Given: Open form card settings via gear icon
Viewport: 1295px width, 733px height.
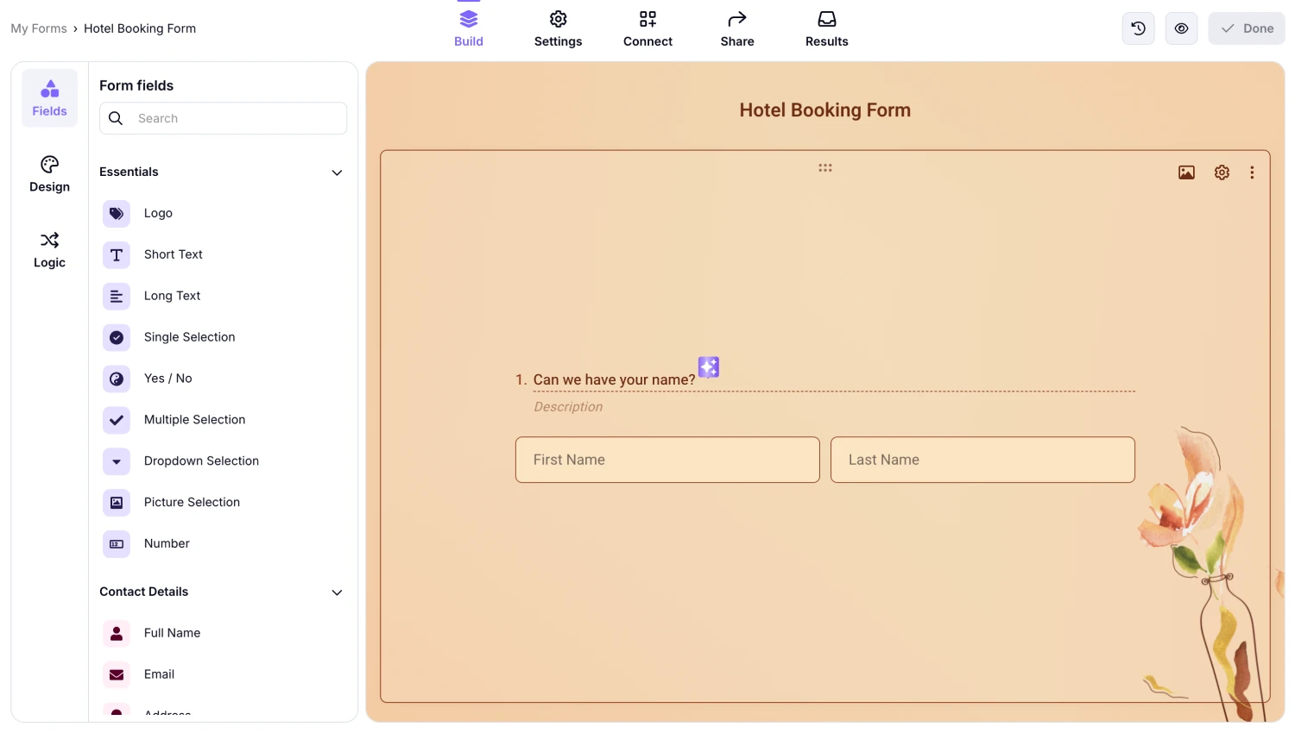Looking at the screenshot, I should point(1222,172).
